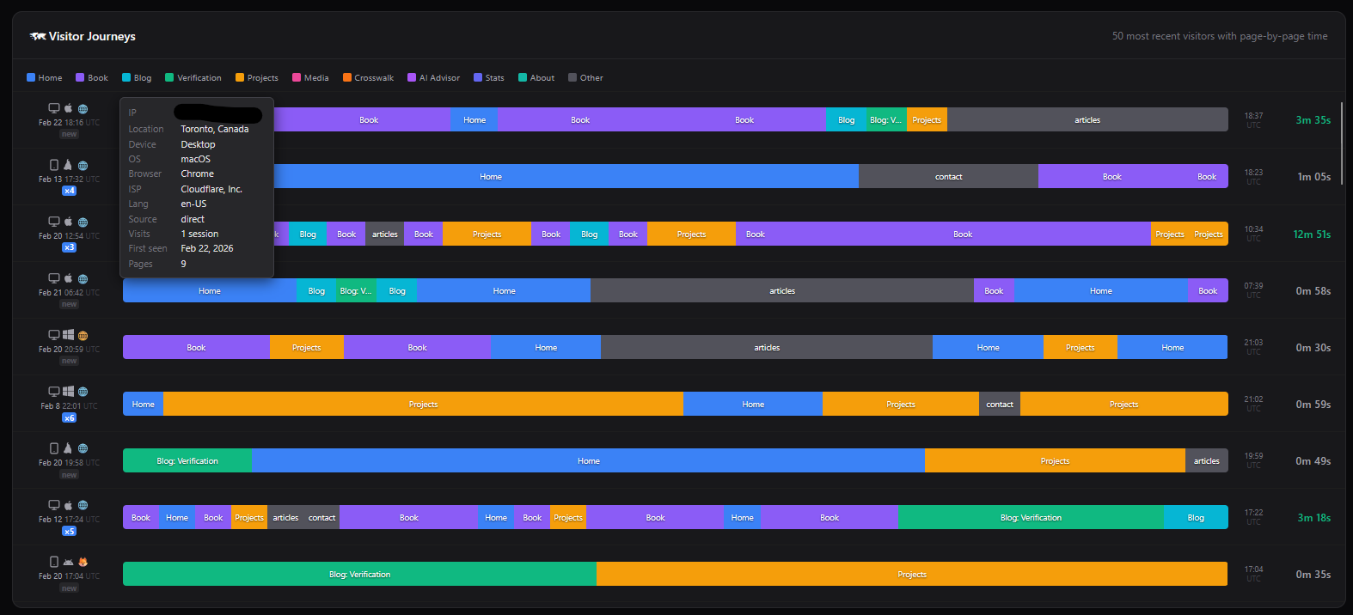Click the 12m 51s duration value
The height and width of the screenshot is (615, 1353).
1312,234
